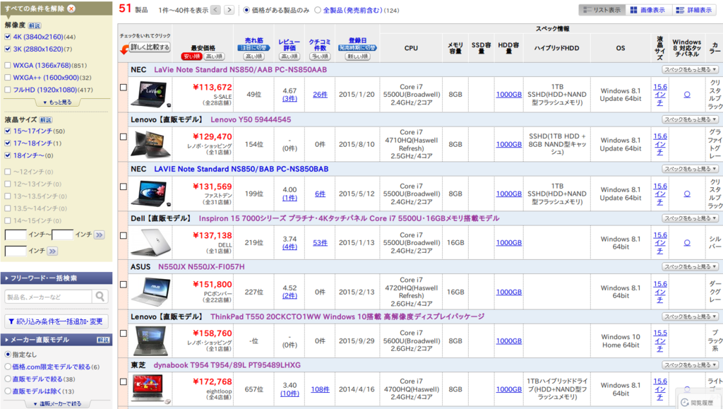Open the 26件 reviews link for NS850/AAB

click(x=320, y=95)
